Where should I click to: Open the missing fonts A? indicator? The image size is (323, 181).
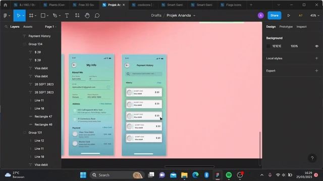pyautogui.click(x=301, y=16)
